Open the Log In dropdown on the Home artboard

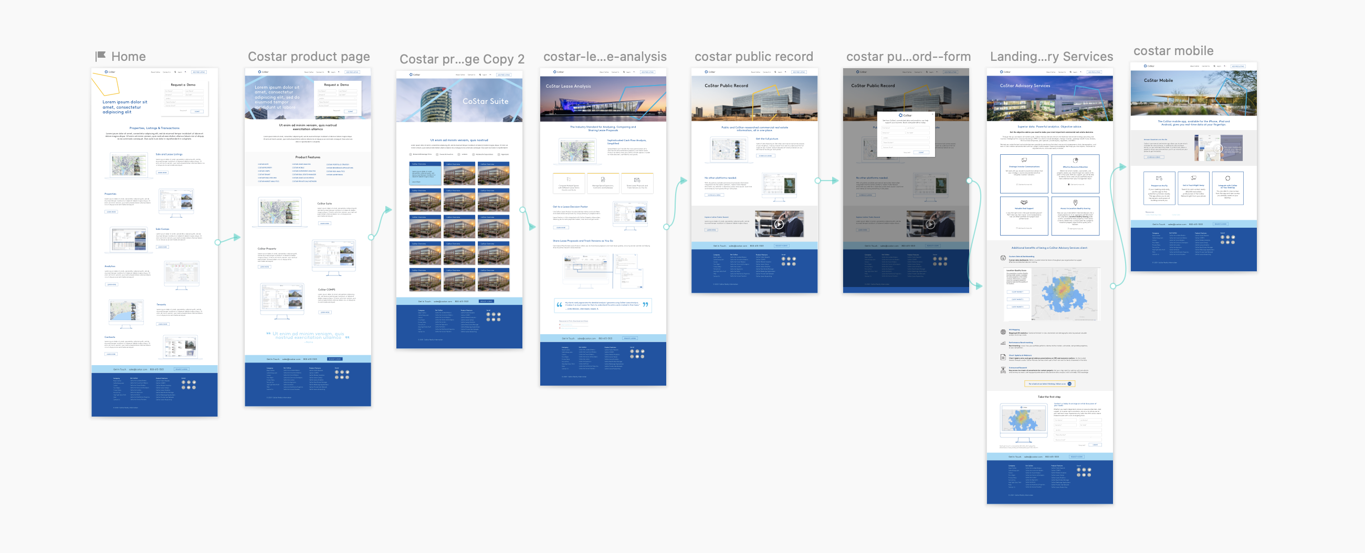coord(181,72)
